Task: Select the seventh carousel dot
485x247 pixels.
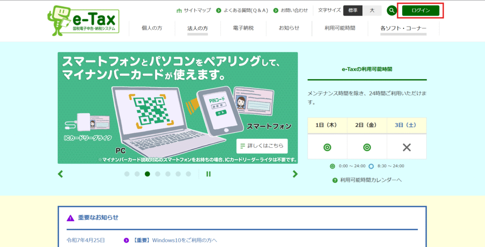Action: tap(189, 174)
